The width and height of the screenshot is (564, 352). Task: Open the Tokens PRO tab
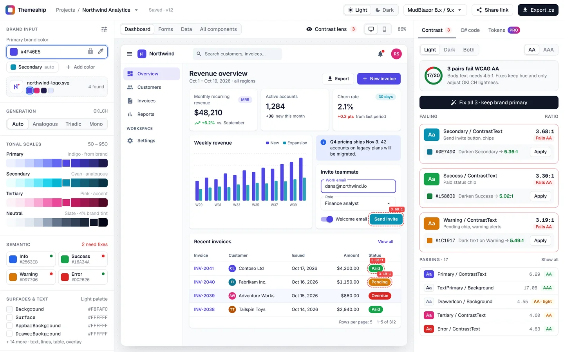tap(504, 30)
